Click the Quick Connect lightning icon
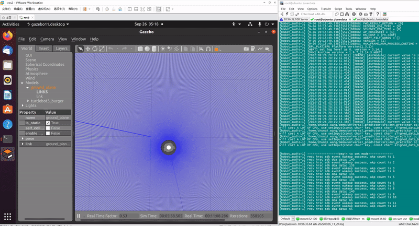The height and width of the screenshot is (226, 419). (287, 14)
